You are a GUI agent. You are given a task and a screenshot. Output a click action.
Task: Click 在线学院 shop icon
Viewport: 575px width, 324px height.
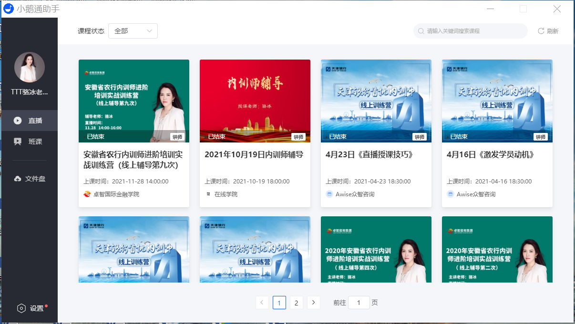click(x=208, y=194)
